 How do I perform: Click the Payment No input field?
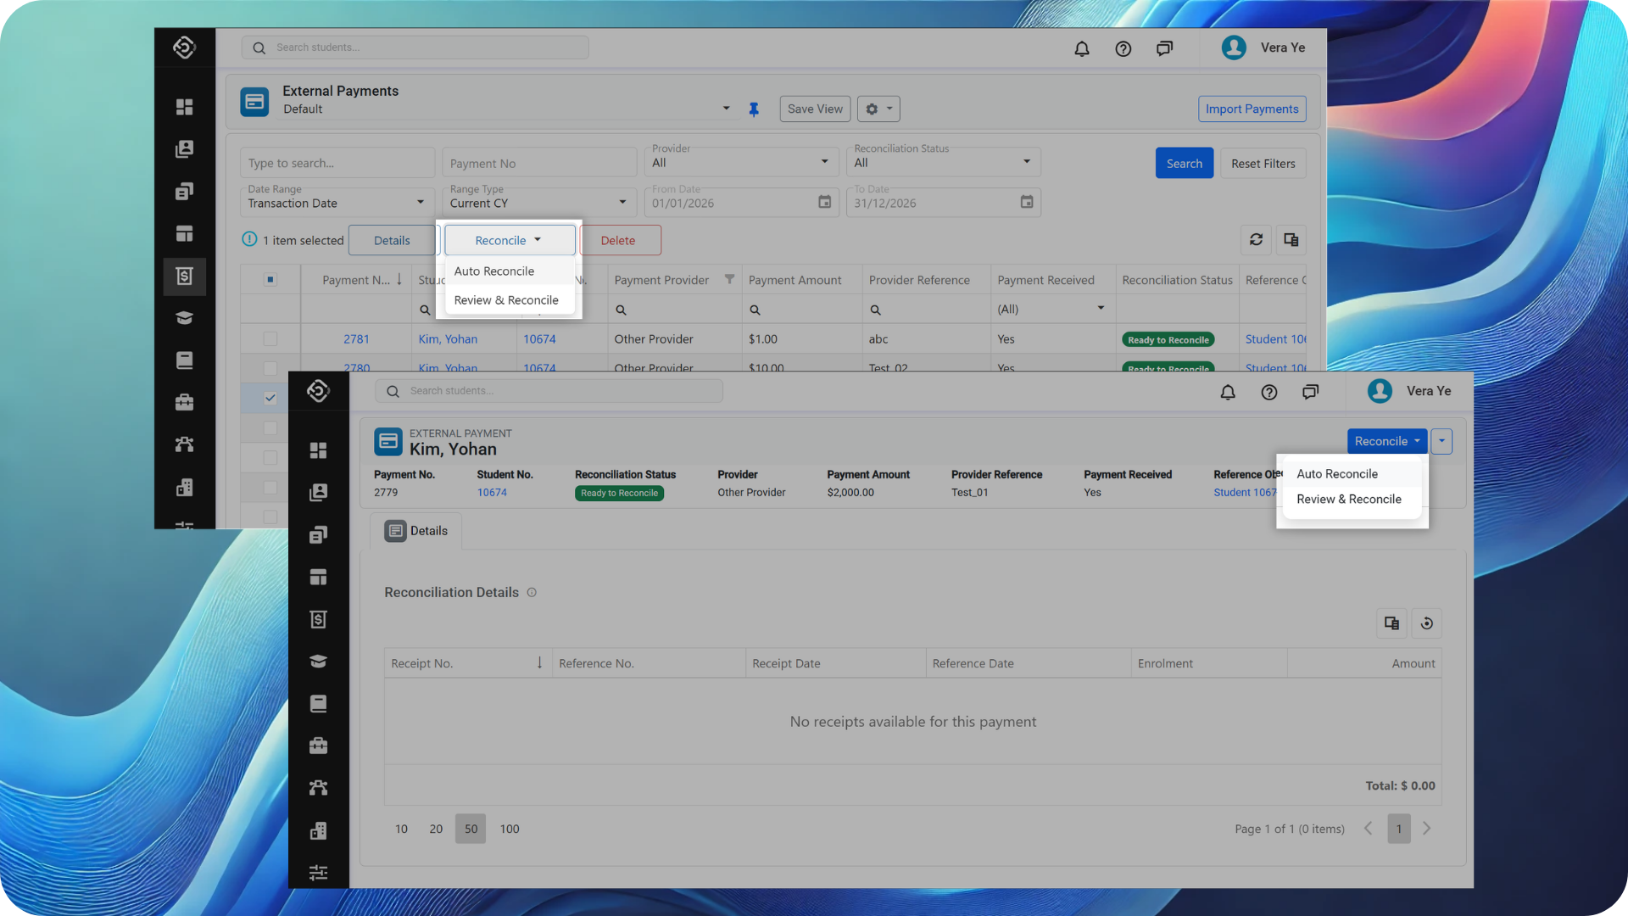[538, 163]
